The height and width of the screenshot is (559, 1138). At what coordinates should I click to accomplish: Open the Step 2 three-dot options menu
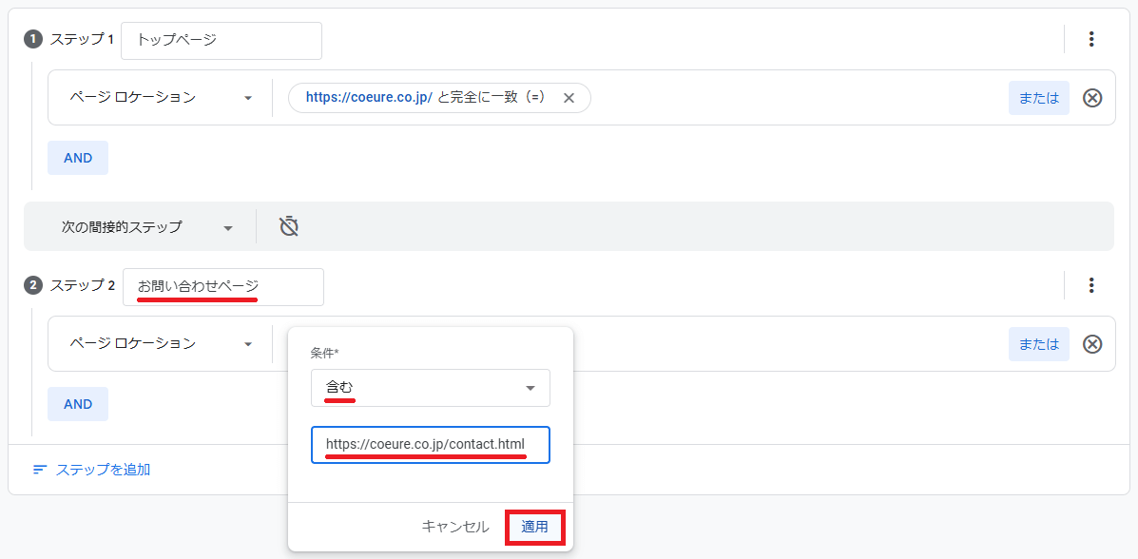(x=1091, y=285)
